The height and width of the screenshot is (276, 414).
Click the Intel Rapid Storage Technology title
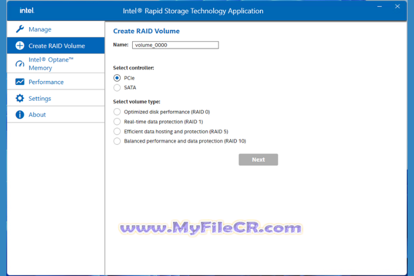[193, 11]
